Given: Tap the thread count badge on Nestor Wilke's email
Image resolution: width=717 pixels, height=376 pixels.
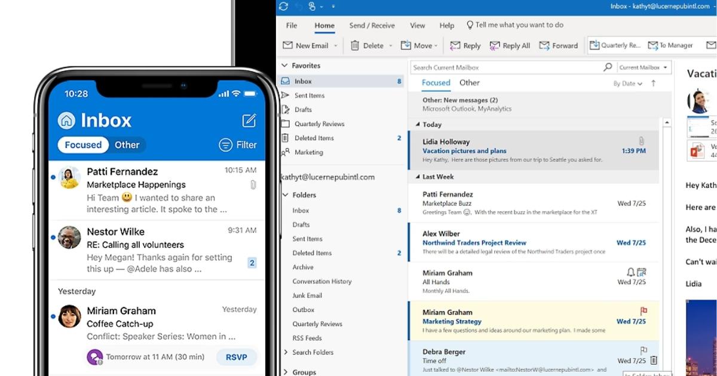Looking at the screenshot, I should (x=252, y=263).
